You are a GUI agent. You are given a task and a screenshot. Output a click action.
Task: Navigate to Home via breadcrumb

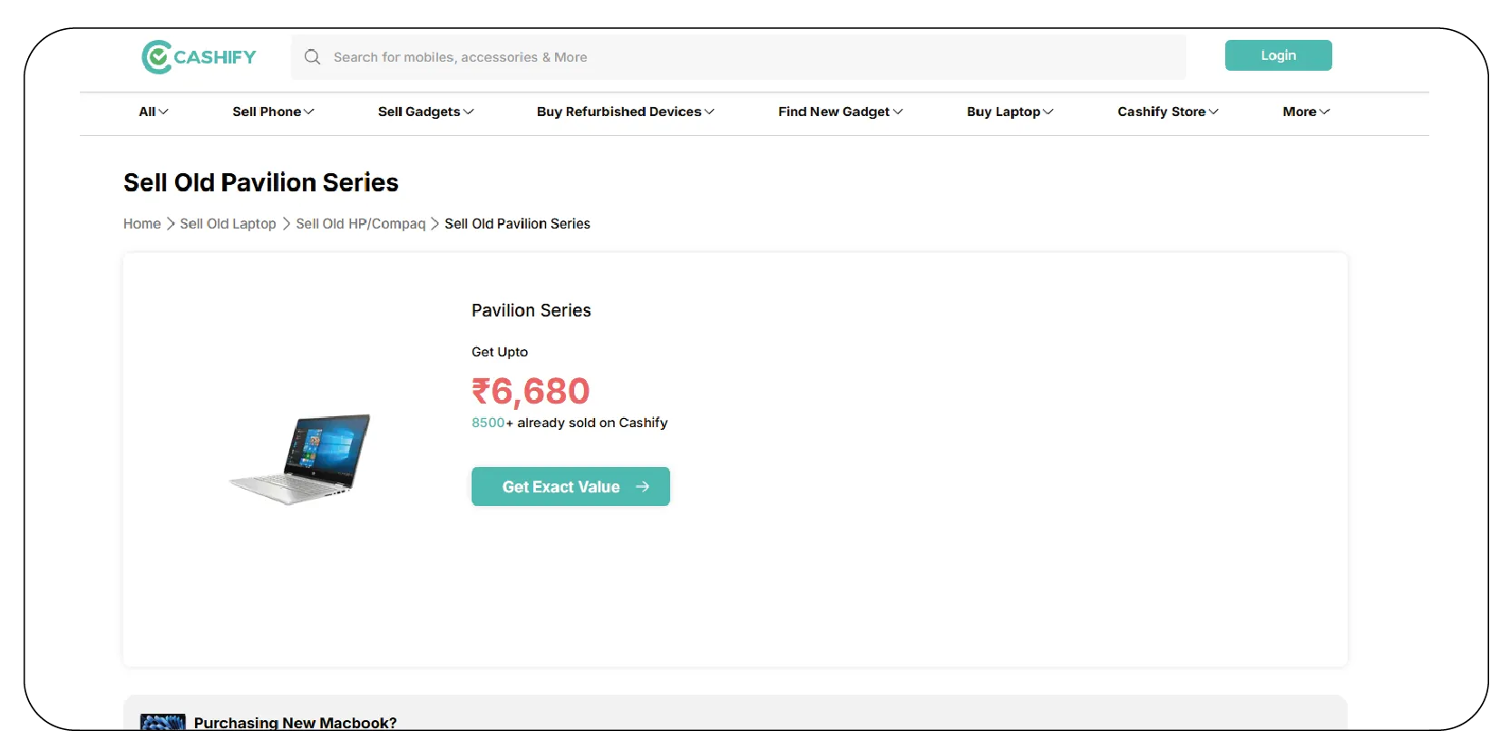141,223
